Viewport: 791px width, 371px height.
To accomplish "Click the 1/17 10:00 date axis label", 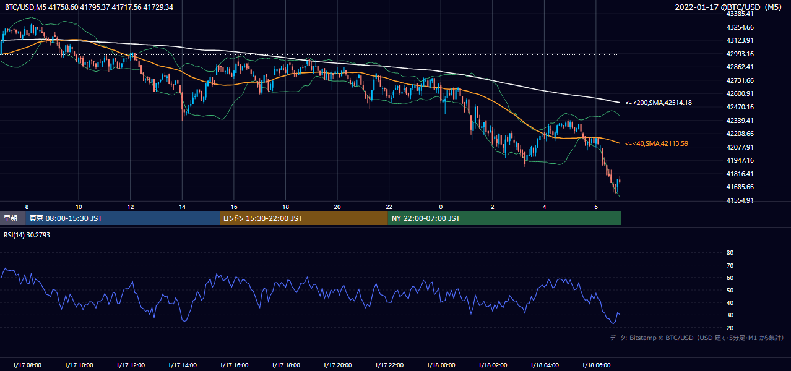I will point(79,365).
